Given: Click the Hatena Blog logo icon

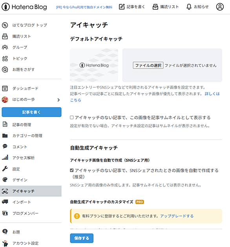Looking at the screenshot, I should point(5,7).
